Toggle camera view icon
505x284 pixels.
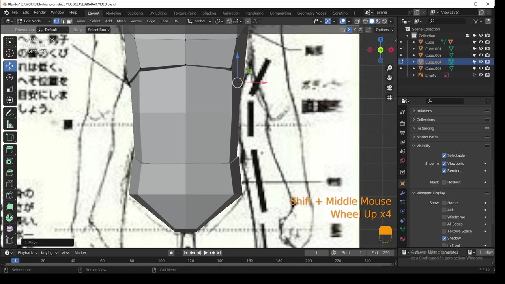click(x=389, y=88)
